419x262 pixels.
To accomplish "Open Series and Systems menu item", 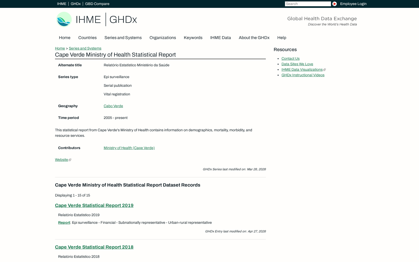I will coord(123,38).
